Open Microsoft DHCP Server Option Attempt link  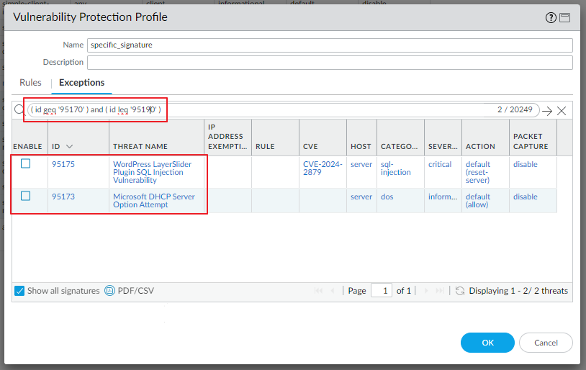tap(154, 201)
